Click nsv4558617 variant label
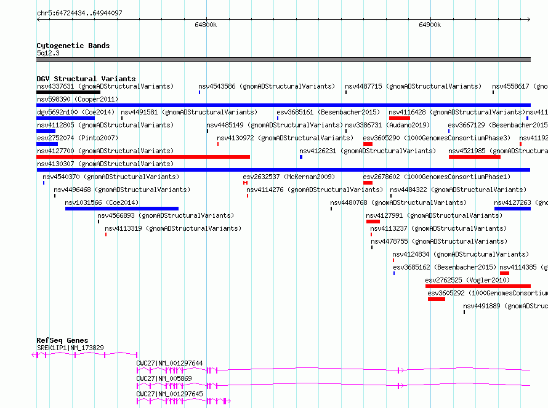Image resolution: width=548 pixels, height=408 pixels. coord(520,86)
